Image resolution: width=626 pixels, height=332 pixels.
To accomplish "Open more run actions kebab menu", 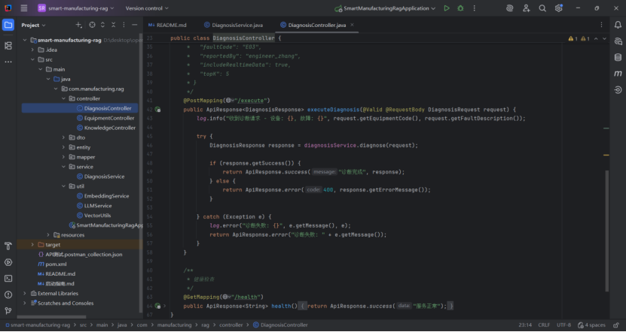I will (475, 8).
